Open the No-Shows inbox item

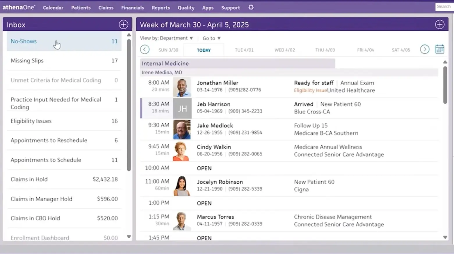pyautogui.click(x=64, y=41)
